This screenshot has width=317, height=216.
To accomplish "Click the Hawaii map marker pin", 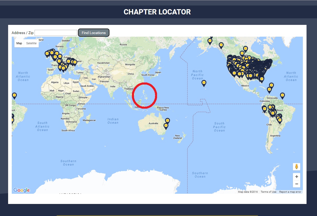I will [x=204, y=83].
